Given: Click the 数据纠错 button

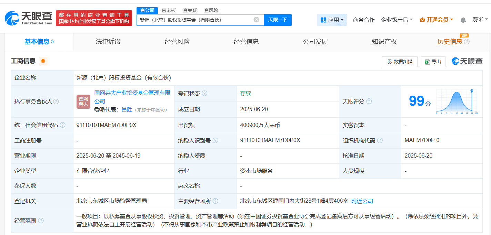Looking at the screenshot, I should coord(400,62).
